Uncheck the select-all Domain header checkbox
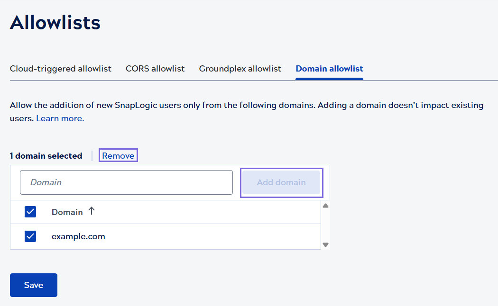The height and width of the screenshot is (306, 498). [x=30, y=212]
